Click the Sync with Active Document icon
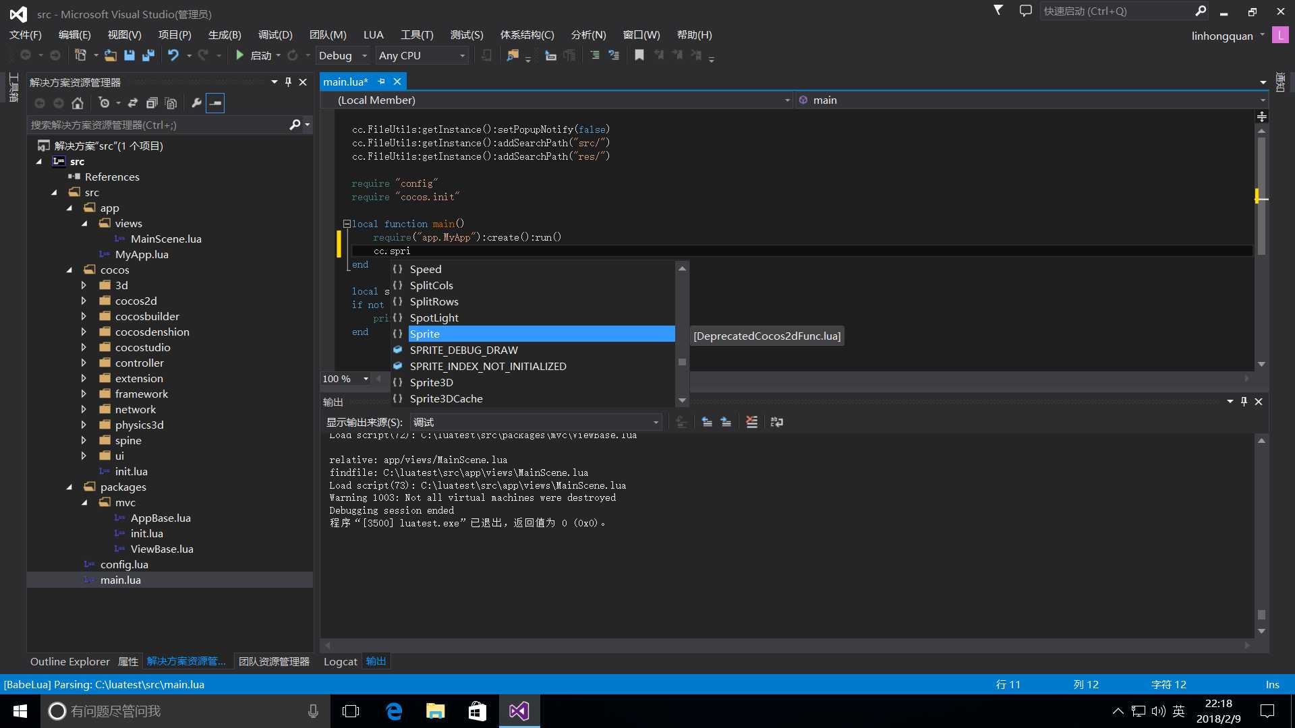Screen dimensions: 1295x728 133,103
